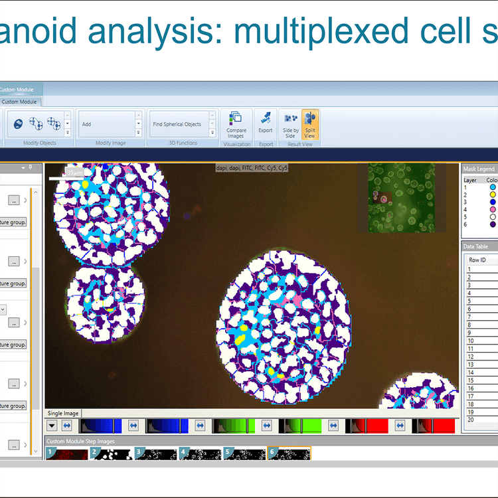
Task: Expand the full Modify Objects gallery
Action: pyautogui.click(x=67, y=132)
